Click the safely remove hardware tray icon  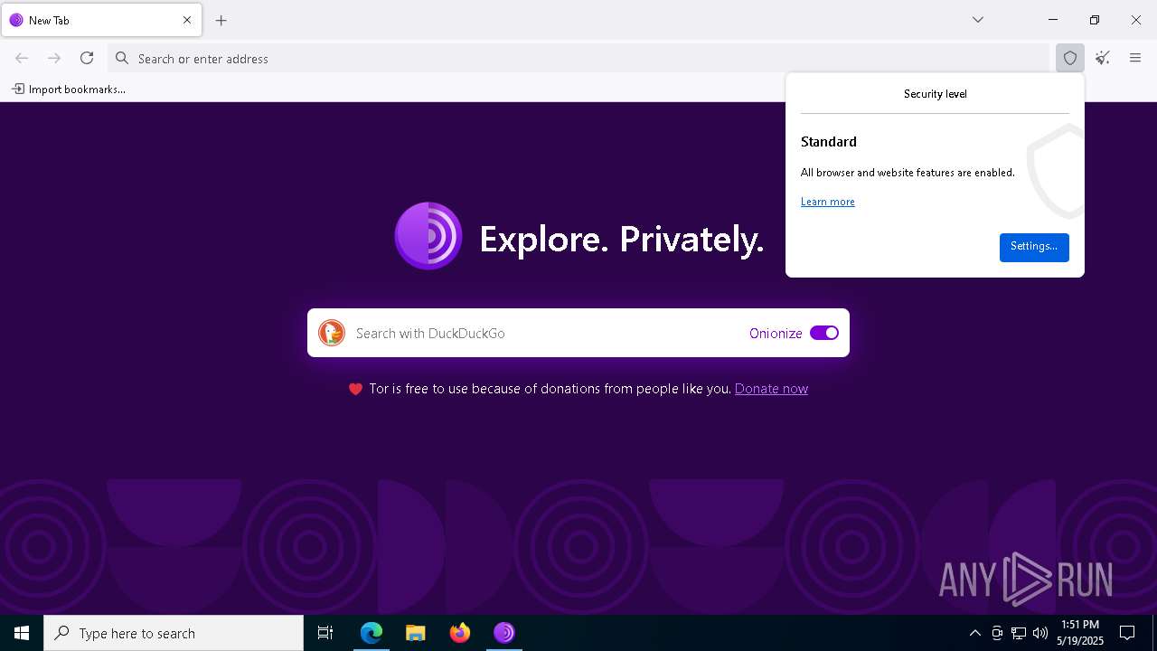(x=997, y=633)
